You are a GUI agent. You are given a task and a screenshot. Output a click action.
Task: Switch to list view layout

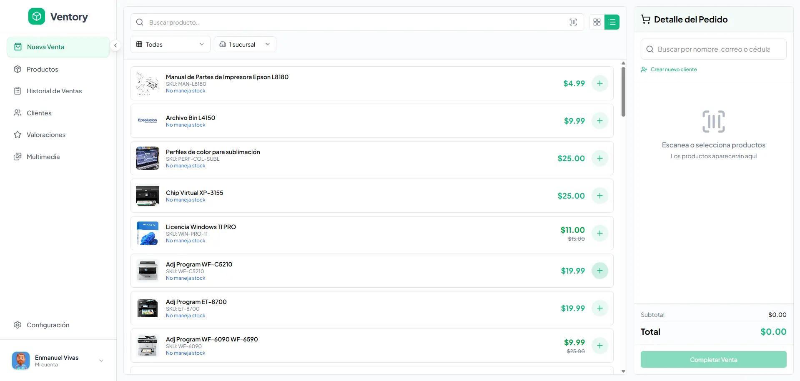click(x=612, y=22)
